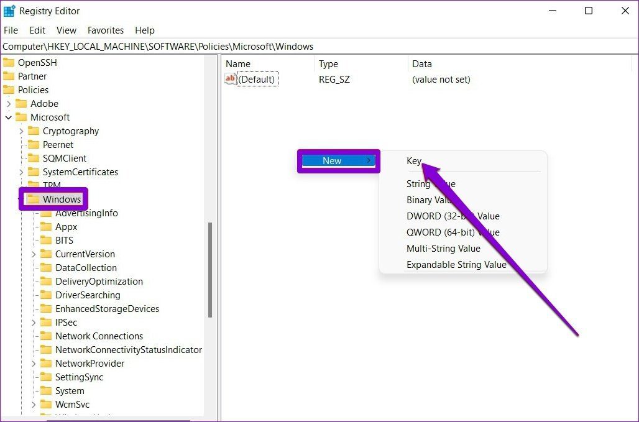639x422 pixels.
Task: Click the REG_SZ type cell
Action: 334,80
